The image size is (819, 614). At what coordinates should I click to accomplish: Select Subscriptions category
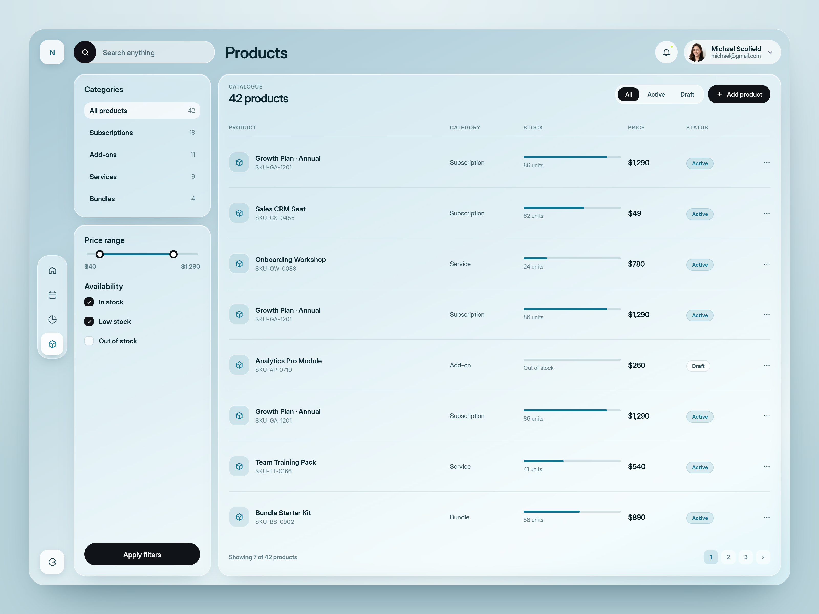142,133
